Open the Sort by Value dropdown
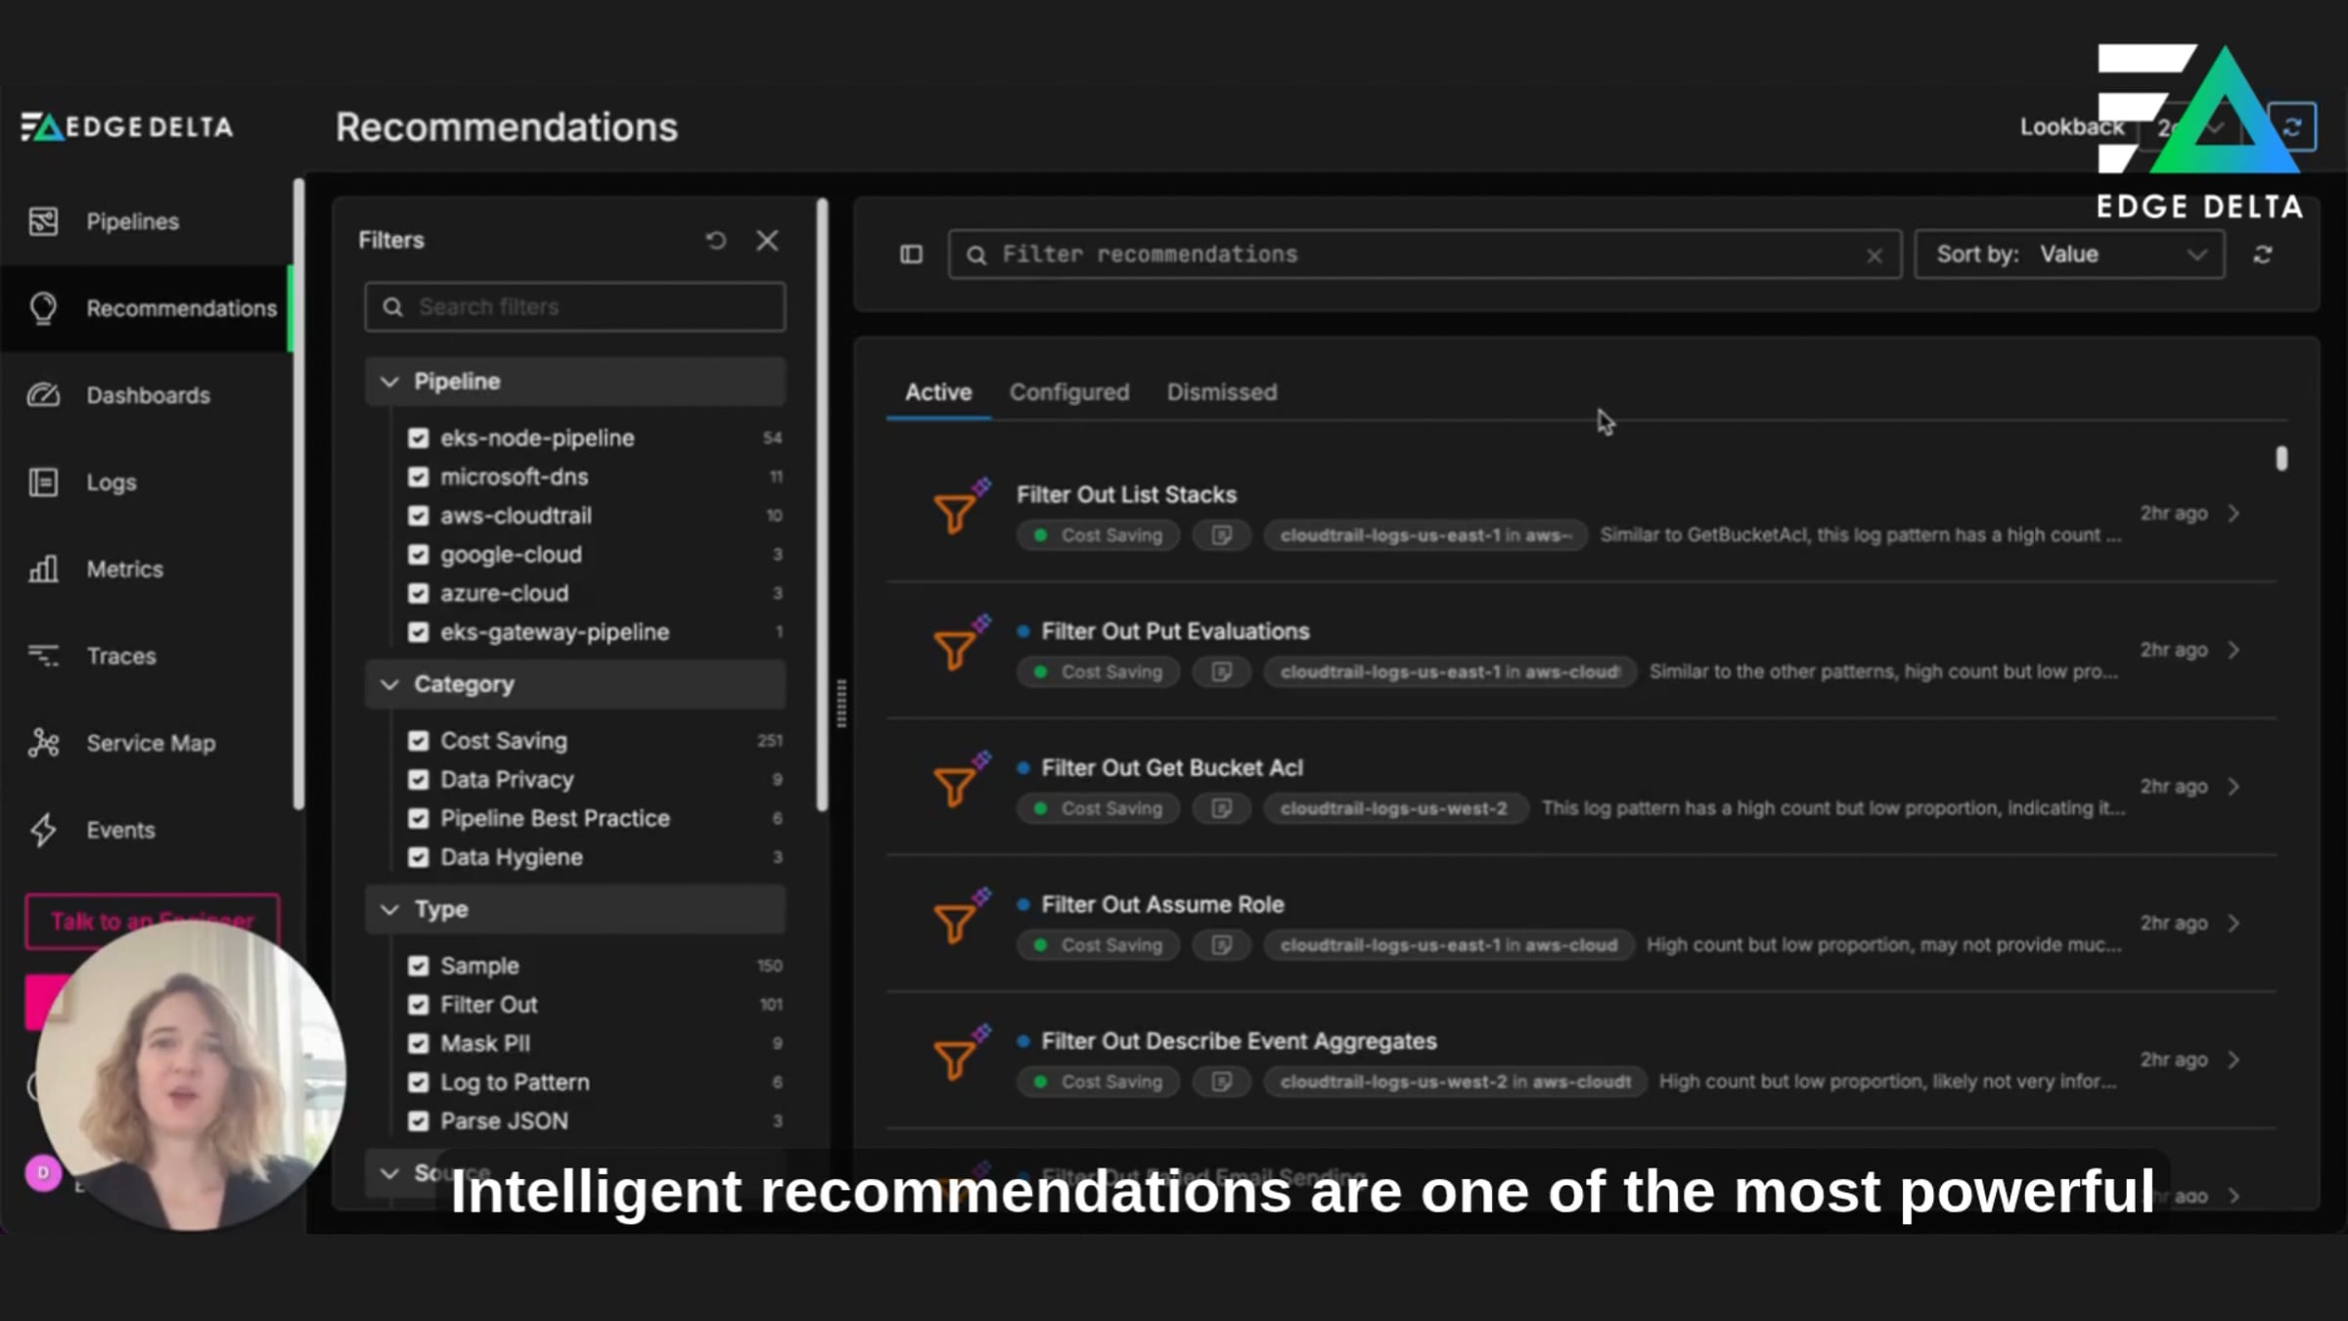 (x=2069, y=255)
